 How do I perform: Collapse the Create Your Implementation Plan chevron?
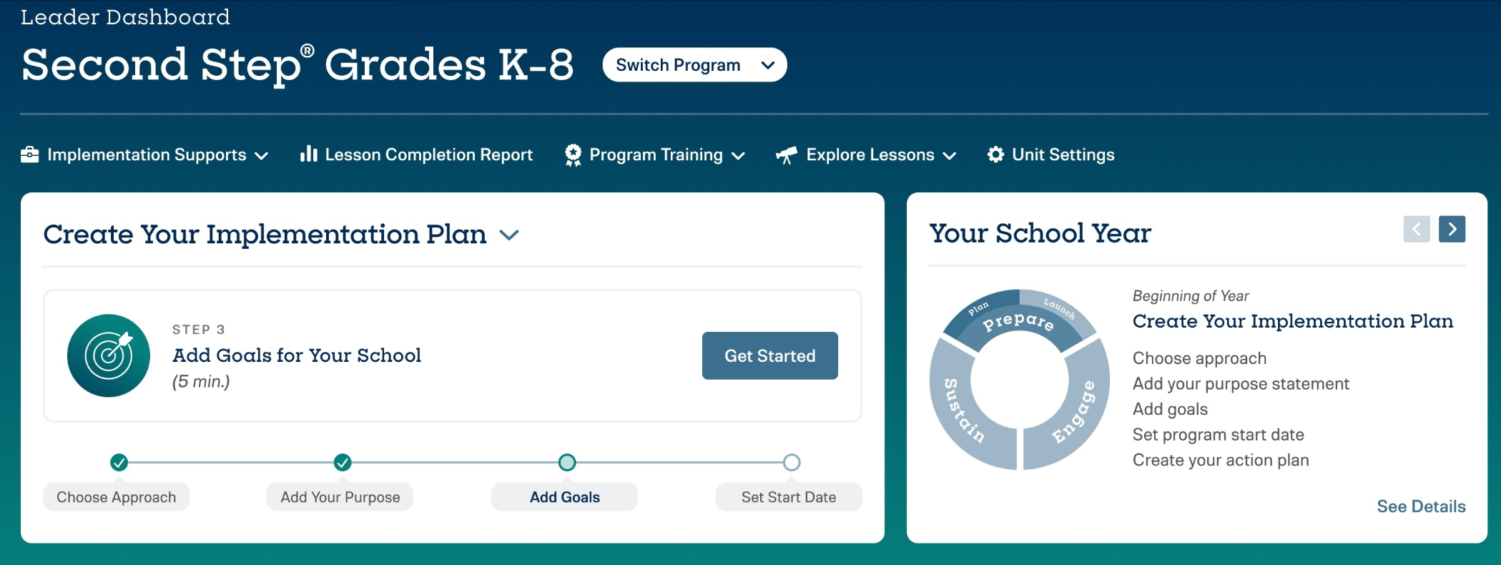509,235
